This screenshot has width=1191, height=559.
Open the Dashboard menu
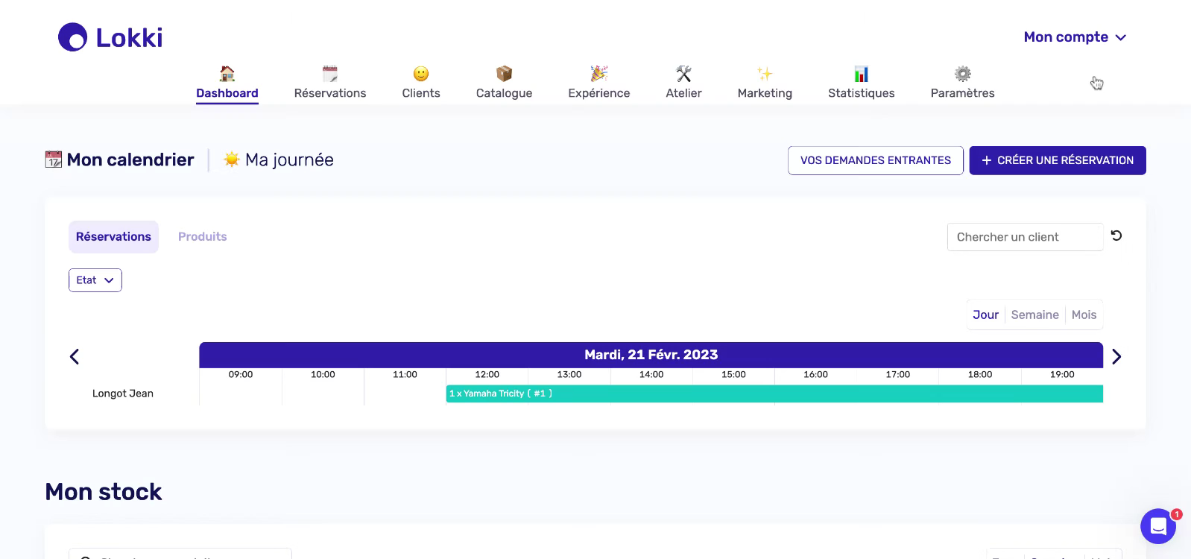[227, 93]
